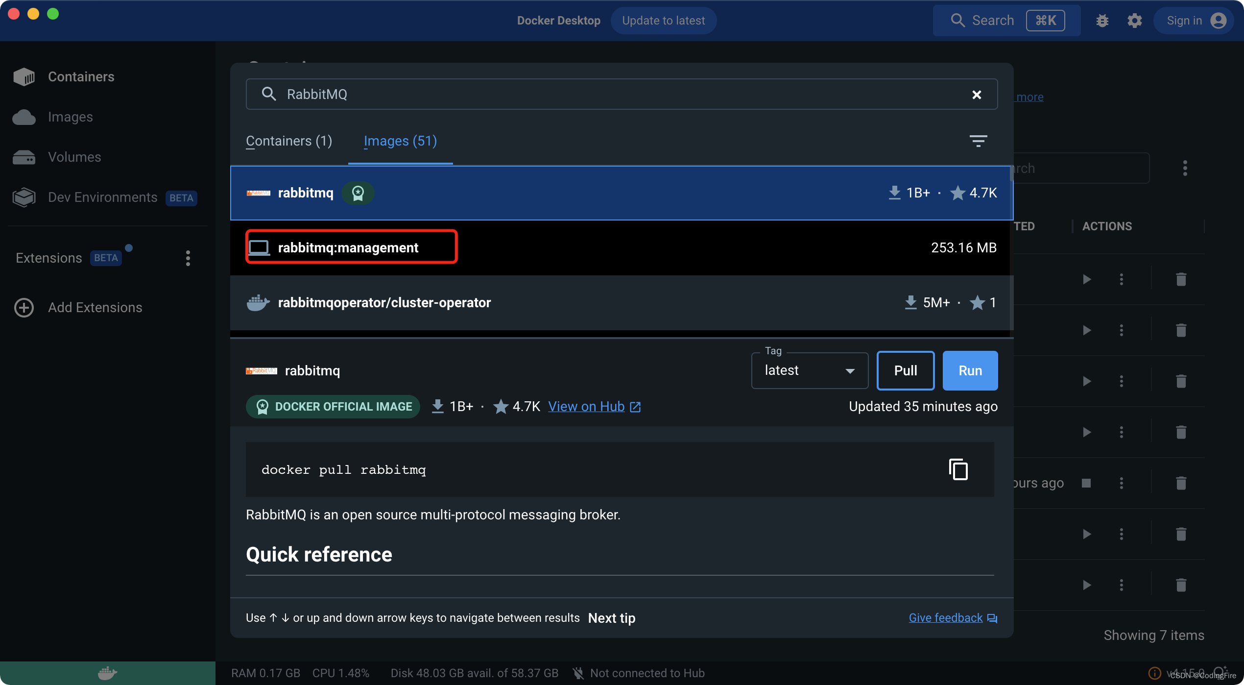Open the three-dot menu beside the background search field
Screen dimensions: 1244x685
(x=1185, y=168)
